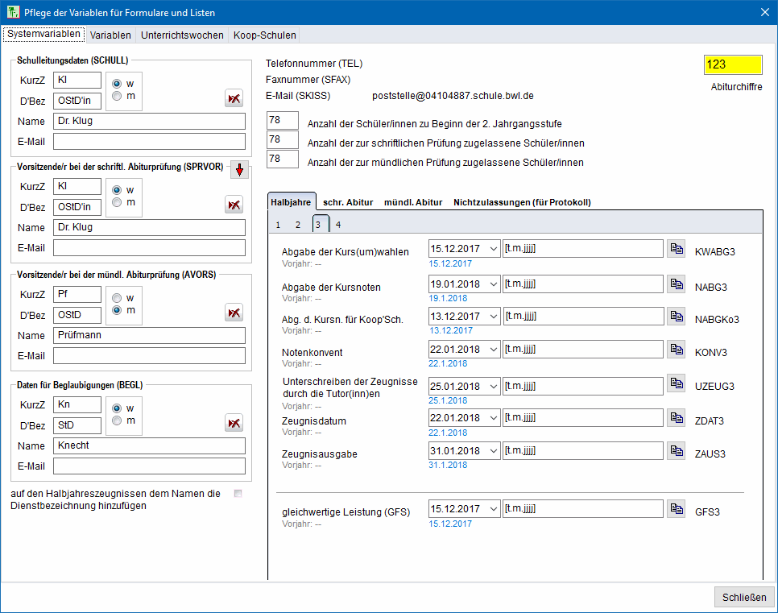778x613 pixels.
Task: Click the copy icon beside ZAUS3
Action: tap(676, 452)
